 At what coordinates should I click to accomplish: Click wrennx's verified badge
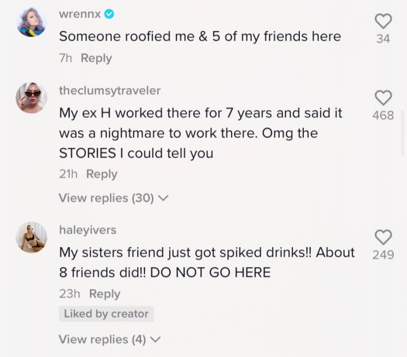pyautogui.click(x=109, y=14)
